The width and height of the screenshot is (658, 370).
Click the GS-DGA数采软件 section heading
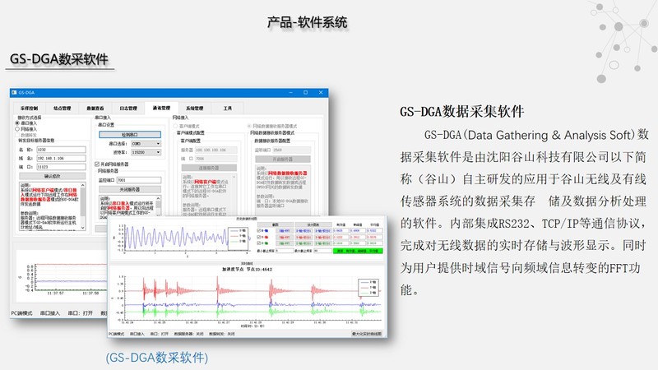[59, 59]
